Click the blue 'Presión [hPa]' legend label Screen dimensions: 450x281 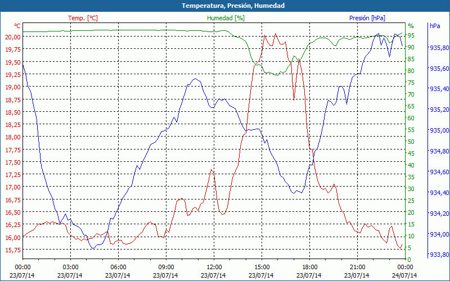click(x=367, y=18)
